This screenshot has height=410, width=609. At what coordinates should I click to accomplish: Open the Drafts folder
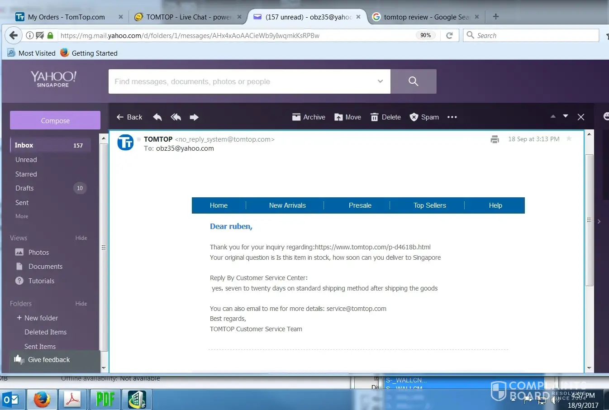pyautogui.click(x=25, y=188)
